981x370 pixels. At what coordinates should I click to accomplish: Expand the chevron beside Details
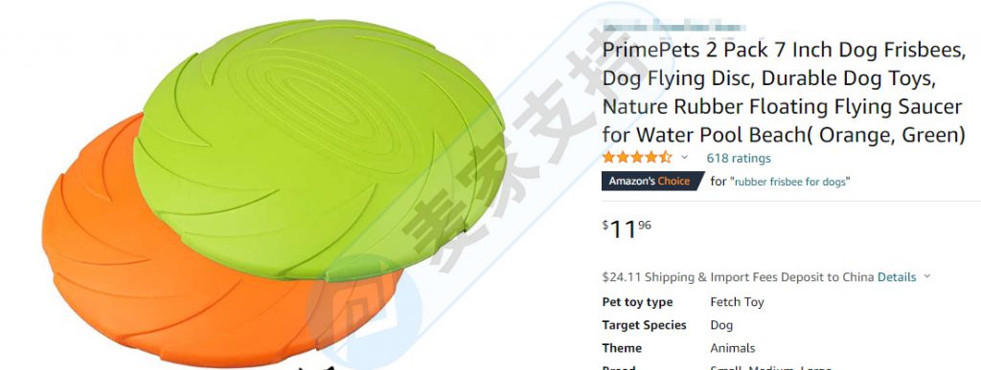point(926,276)
